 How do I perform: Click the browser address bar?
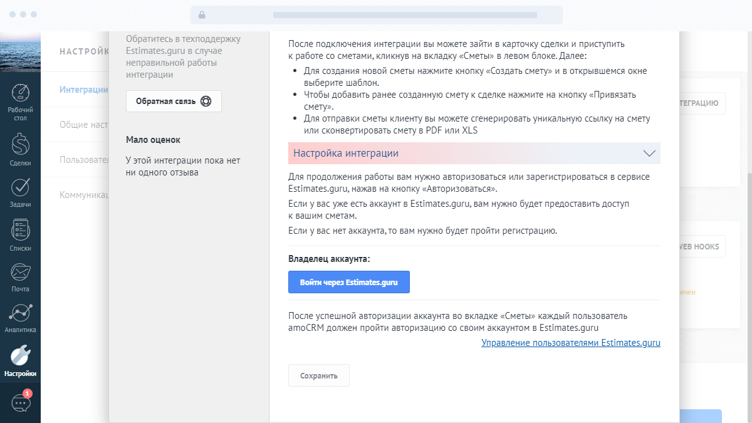pos(376,15)
